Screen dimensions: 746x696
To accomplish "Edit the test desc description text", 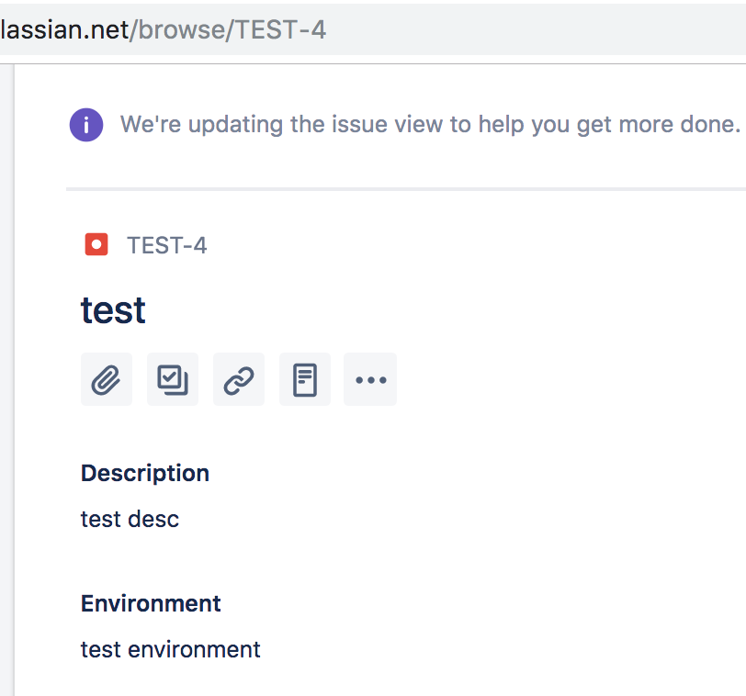I will [130, 519].
